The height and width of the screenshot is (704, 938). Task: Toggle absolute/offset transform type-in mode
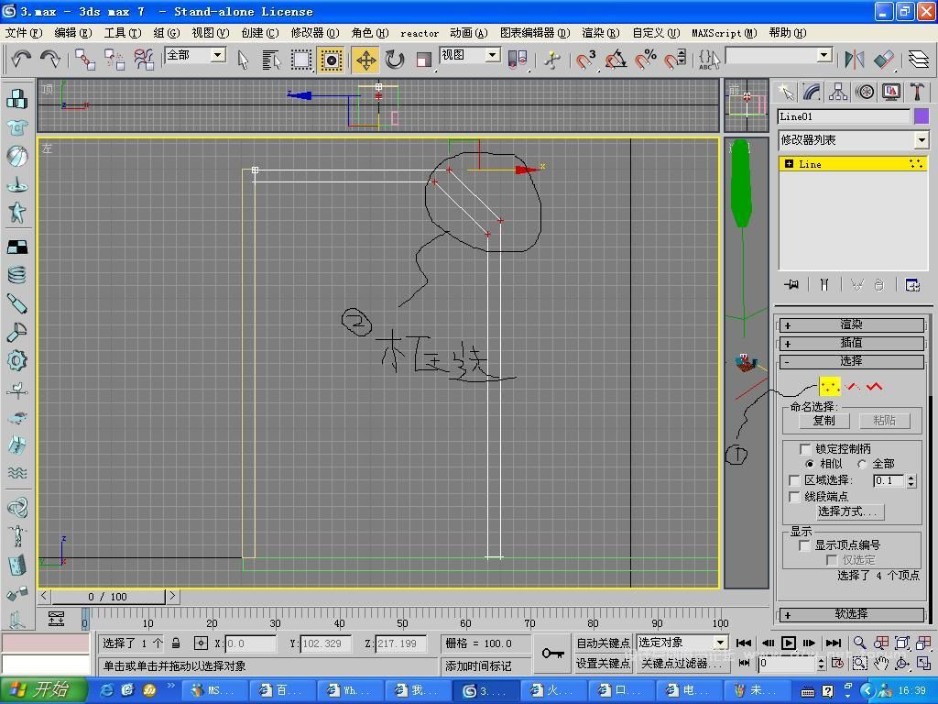tap(201, 643)
